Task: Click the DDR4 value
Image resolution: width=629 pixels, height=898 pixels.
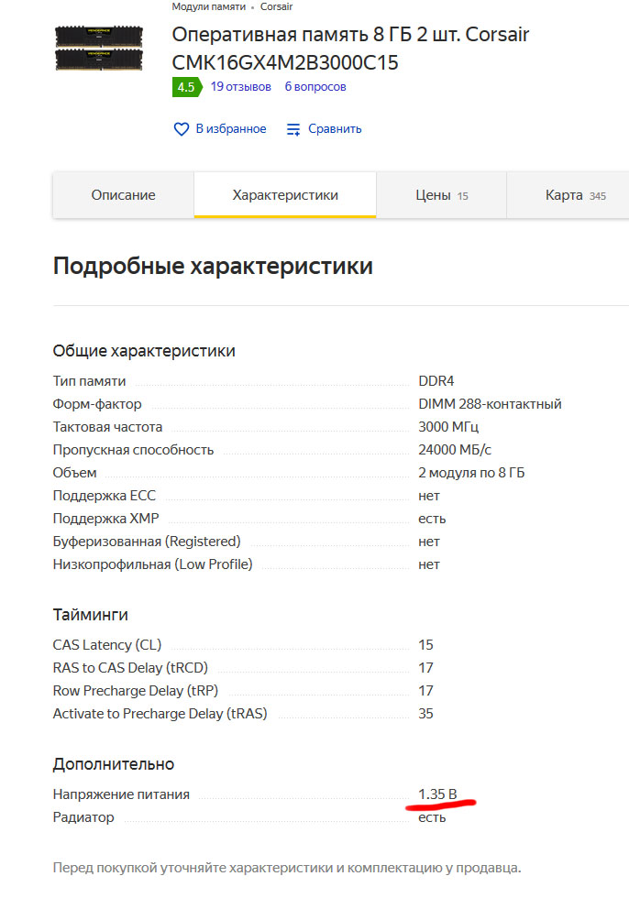Action: tap(436, 381)
